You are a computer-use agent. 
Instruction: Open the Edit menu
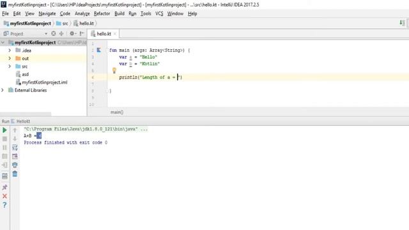pos(17,13)
